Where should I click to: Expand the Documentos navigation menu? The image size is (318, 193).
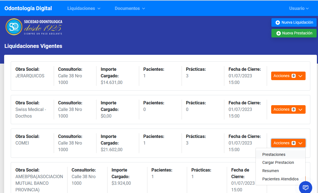(130, 9)
